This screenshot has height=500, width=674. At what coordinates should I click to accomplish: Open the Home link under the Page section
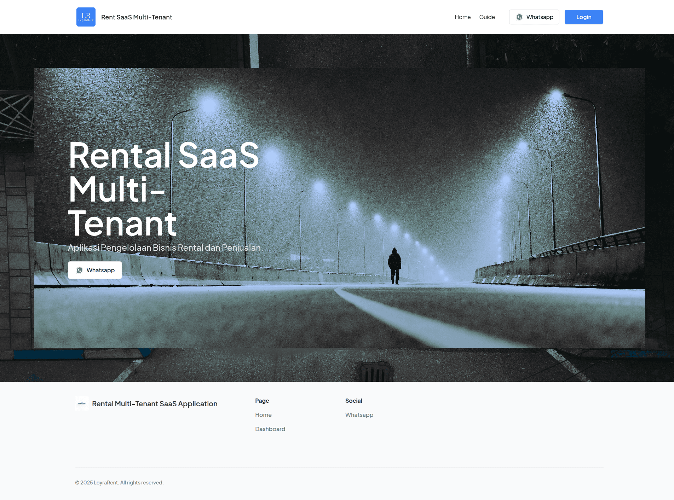tap(263, 414)
